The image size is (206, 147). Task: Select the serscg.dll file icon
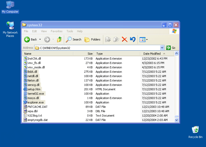(x=25, y=85)
